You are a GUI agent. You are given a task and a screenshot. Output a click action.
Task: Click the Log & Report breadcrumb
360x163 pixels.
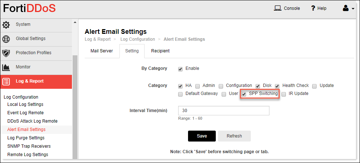pyautogui.click(x=97, y=39)
